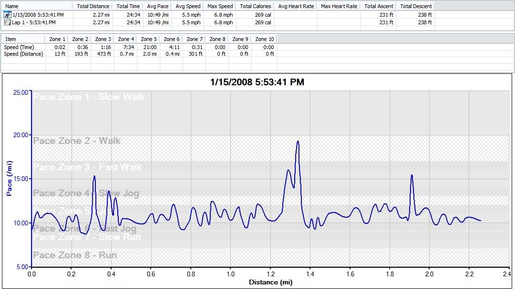The image size is (515, 293).
Task: Click the Lap 1 row icon
Action: [x=7, y=22]
